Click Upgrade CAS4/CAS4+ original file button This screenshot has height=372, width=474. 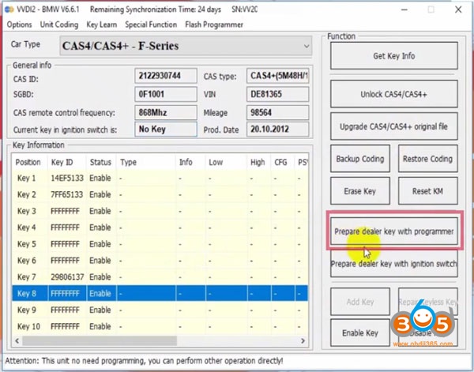click(x=394, y=126)
